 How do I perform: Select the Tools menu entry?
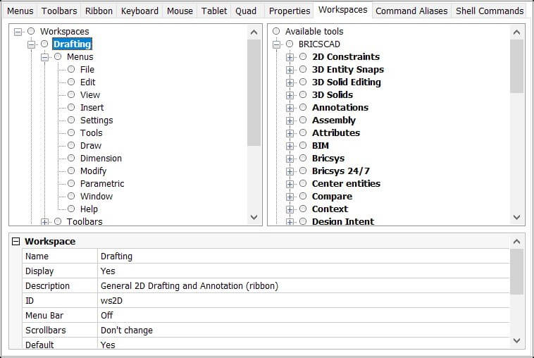pos(91,133)
